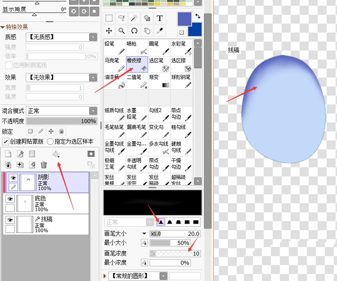Choose the 画笔 brush tool

pyautogui.click(x=159, y=48)
